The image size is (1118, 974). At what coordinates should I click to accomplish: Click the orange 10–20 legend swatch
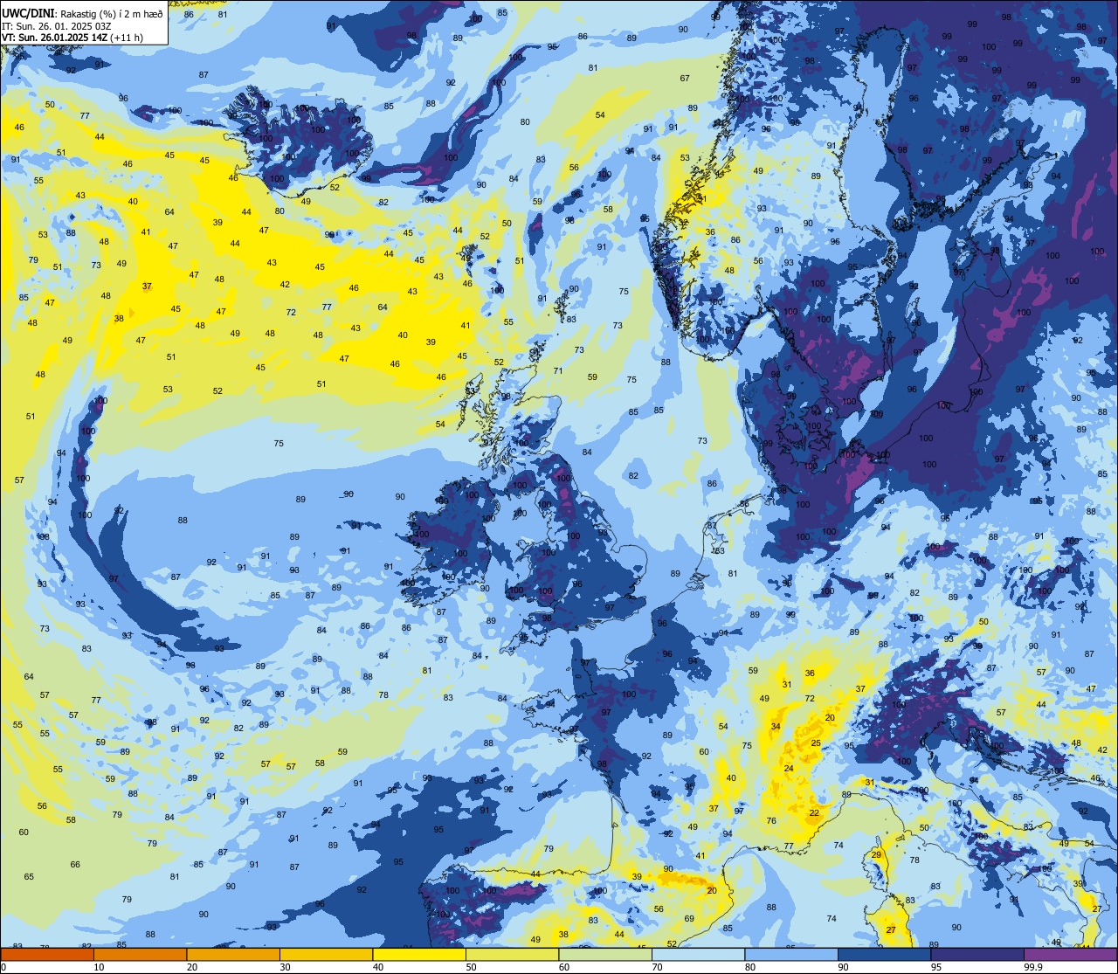click(140, 955)
